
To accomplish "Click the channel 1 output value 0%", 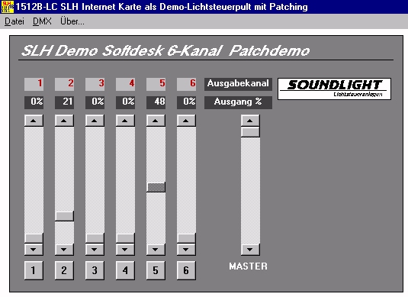I will coord(34,102).
